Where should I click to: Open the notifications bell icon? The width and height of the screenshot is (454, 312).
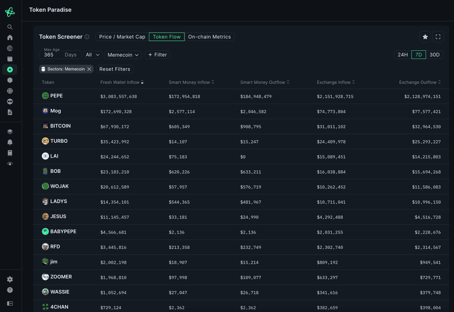pos(10,142)
